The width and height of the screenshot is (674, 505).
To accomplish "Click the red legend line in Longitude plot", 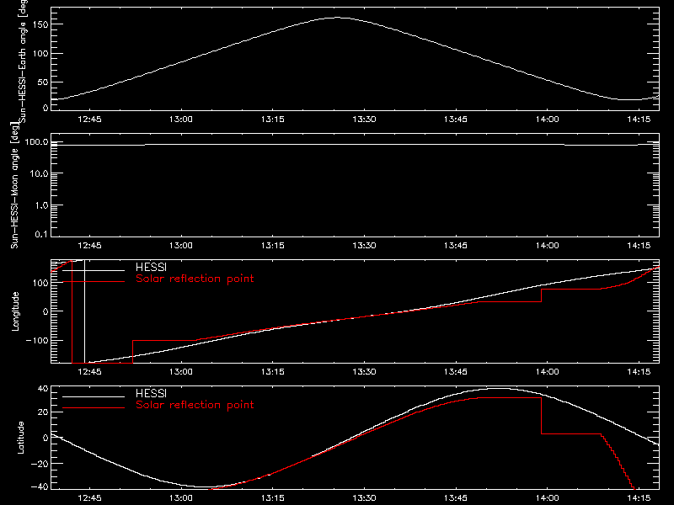I will point(94,282).
